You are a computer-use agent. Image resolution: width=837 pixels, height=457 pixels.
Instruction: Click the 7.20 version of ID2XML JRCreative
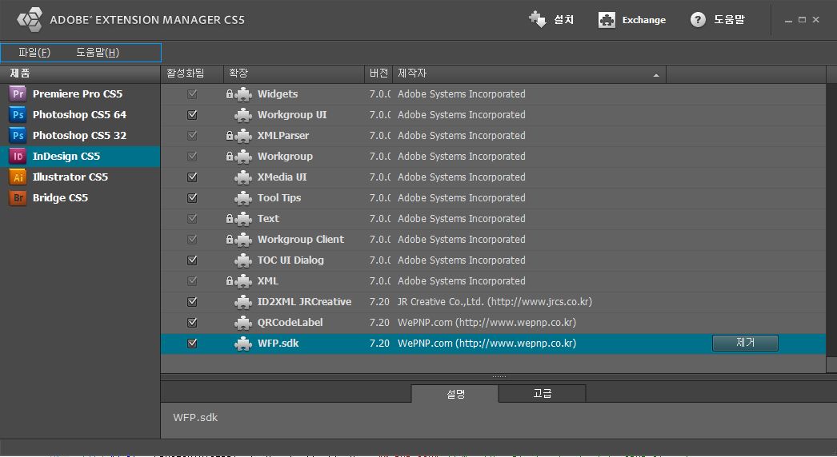pyautogui.click(x=379, y=302)
